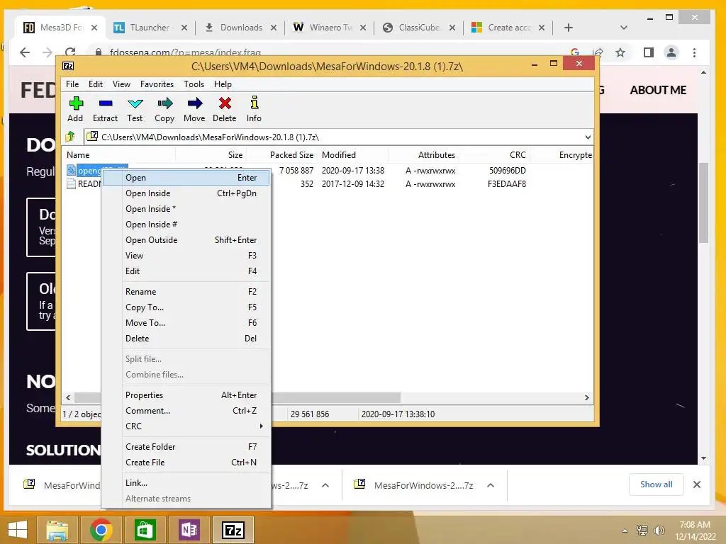Screen dimensions: 726x544
Task: Open the Help menu
Action: (x=223, y=84)
